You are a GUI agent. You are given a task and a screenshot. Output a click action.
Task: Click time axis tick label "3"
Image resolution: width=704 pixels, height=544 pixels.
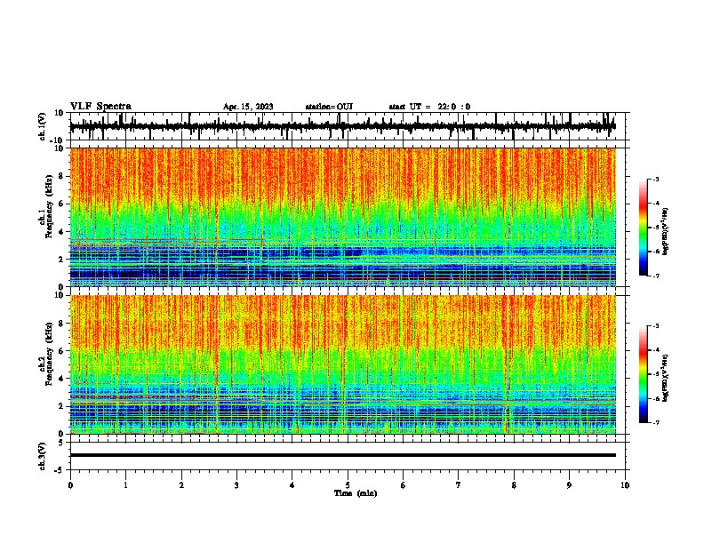(x=236, y=485)
